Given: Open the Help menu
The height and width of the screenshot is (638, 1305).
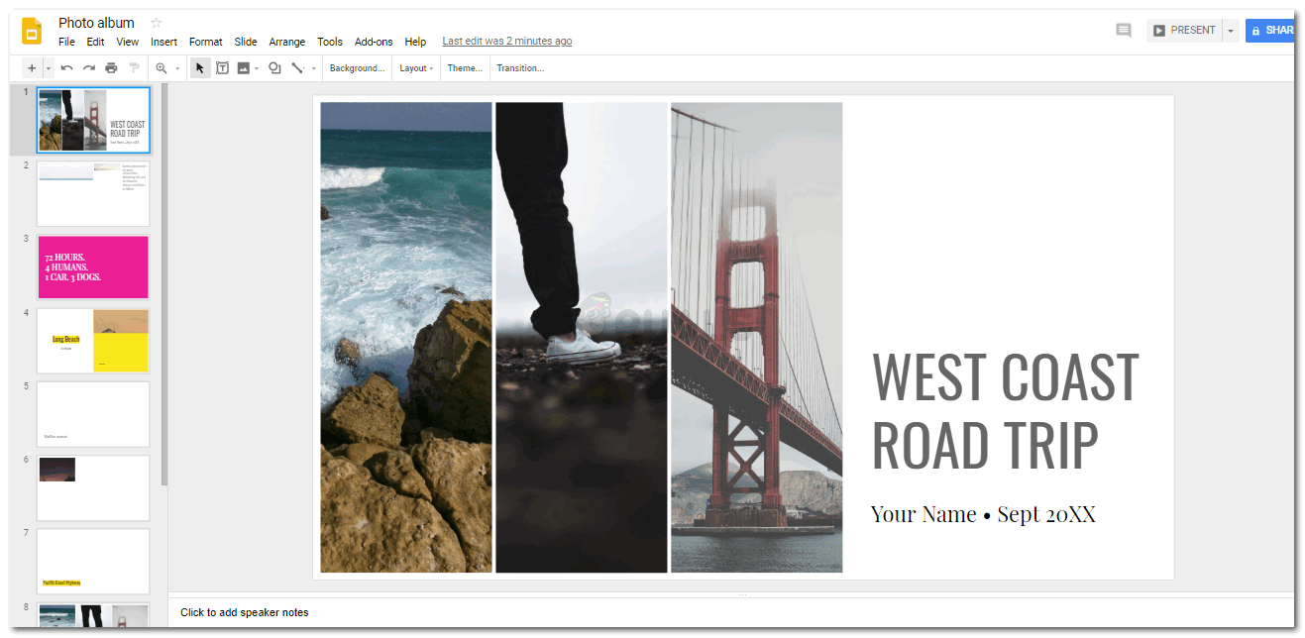Looking at the screenshot, I should (415, 42).
